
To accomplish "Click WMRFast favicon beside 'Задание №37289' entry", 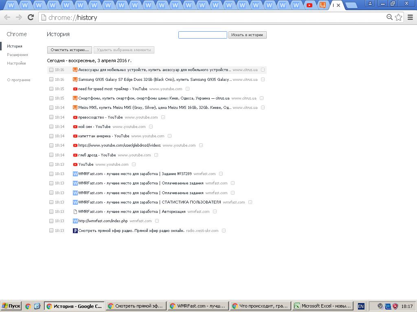I will click(75, 174).
